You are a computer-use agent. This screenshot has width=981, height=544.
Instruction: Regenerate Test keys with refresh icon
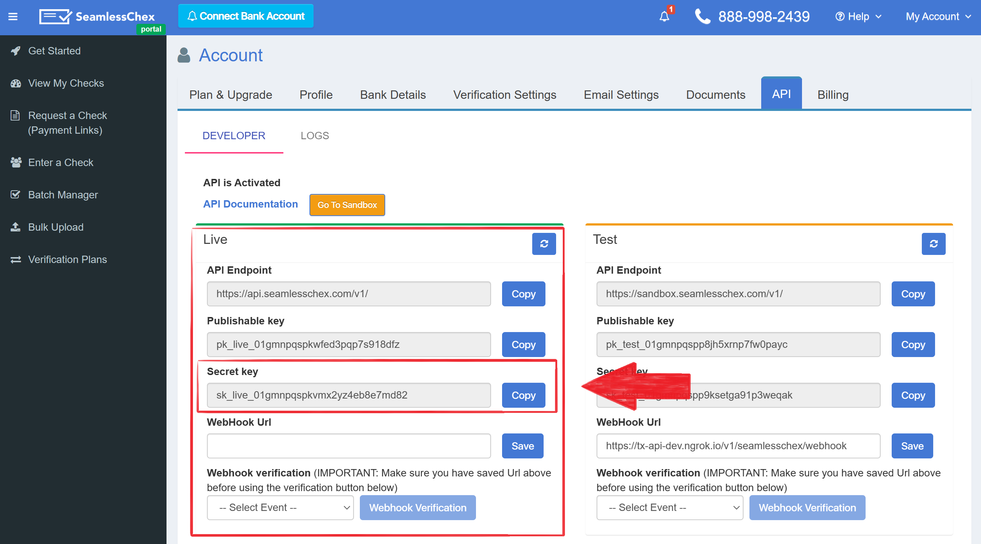click(x=933, y=244)
